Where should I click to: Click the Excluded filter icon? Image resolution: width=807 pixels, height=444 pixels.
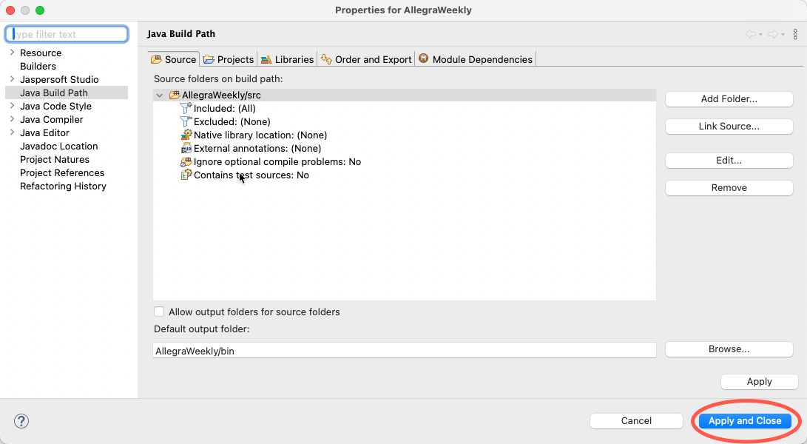(186, 121)
